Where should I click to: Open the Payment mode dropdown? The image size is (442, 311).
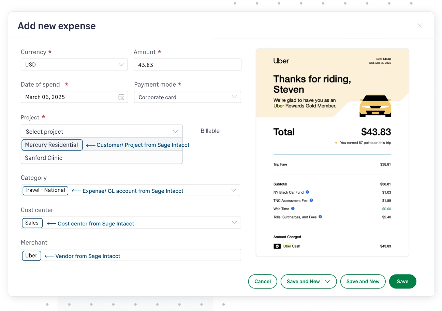[234, 97]
